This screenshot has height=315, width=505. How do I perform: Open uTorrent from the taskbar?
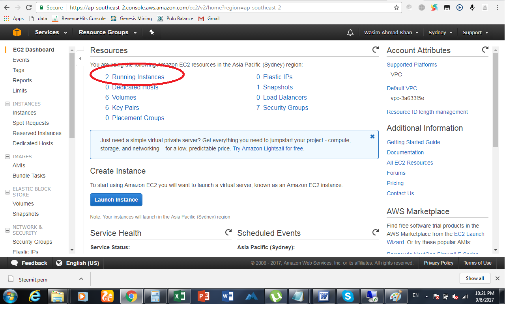point(276,296)
